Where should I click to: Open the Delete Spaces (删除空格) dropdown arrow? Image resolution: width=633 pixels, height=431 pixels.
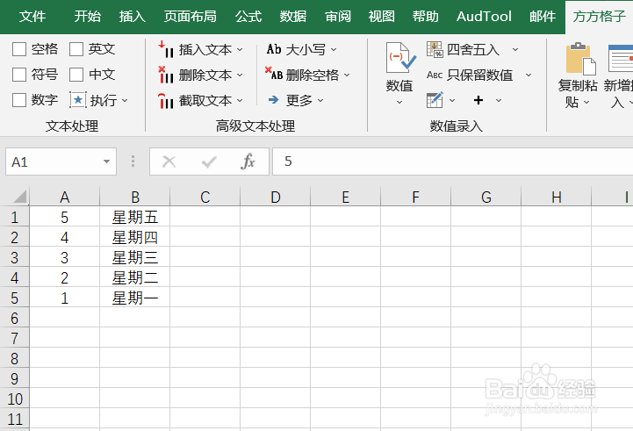[347, 75]
